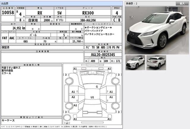Click the G mark on the windshield diagram
Image resolution: width=190 pixels, height=129 pixels.
point(97,87)
